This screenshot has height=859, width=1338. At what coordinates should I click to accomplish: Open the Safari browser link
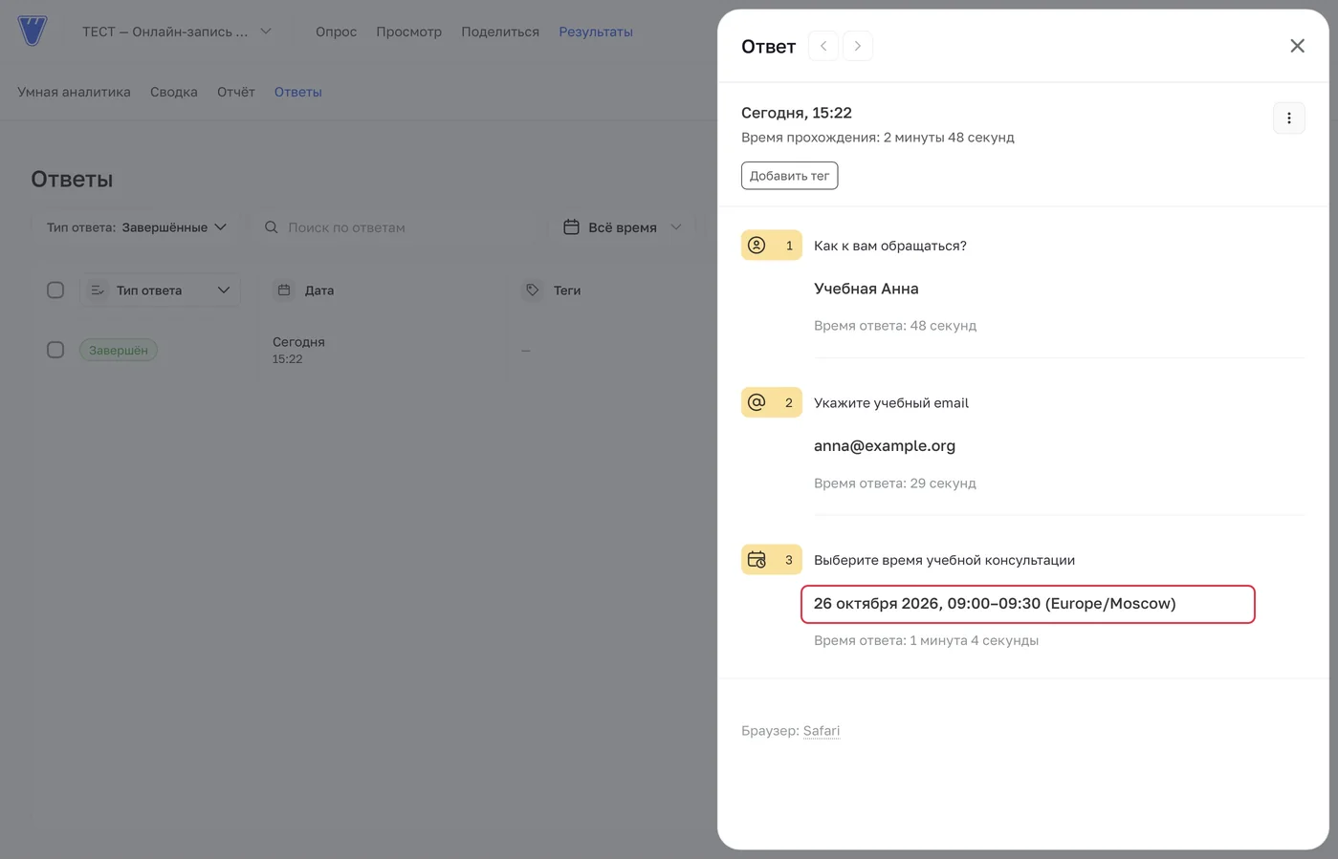click(x=822, y=731)
